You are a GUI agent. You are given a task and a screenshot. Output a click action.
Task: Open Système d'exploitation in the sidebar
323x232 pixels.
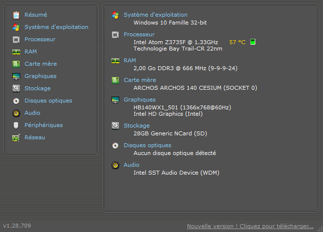(56, 27)
